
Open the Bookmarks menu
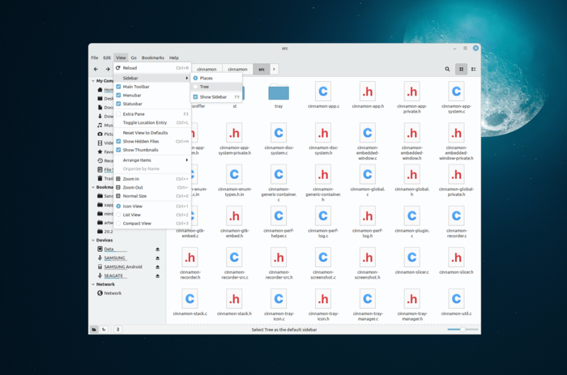click(x=153, y=58)
